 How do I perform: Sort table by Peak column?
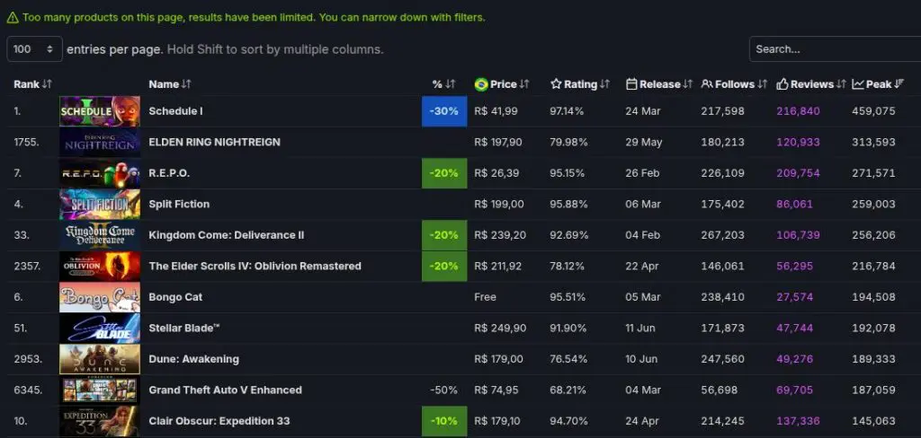coord(878,84)
